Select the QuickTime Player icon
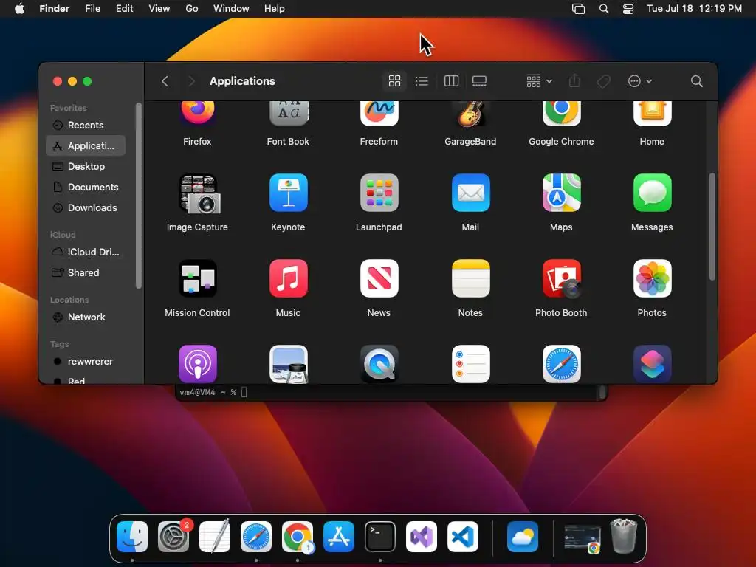Viewport: 756px width, 567px height. click(x=379, y=364)
